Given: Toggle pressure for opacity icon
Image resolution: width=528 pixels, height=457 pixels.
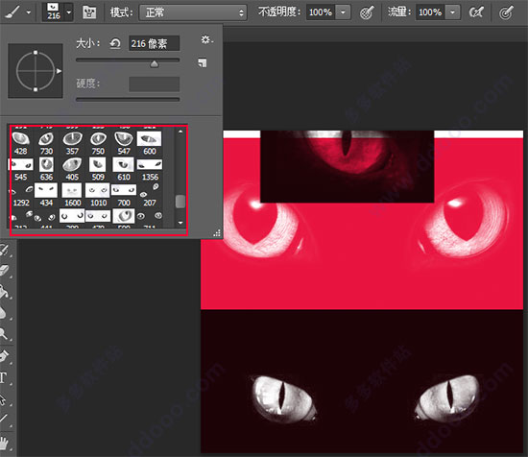Looking at the screenshot, I should (x=367, y=12).
